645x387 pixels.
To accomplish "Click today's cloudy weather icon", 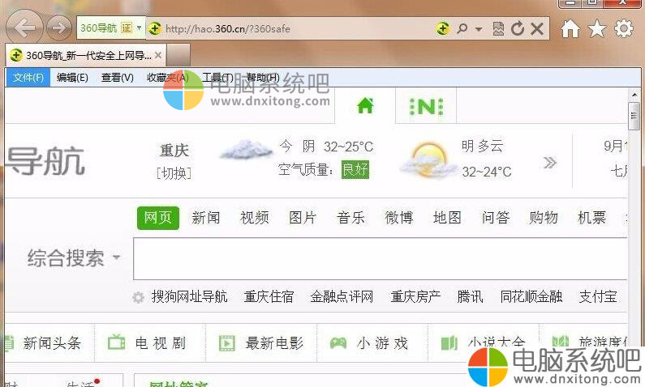I will pyautogui.click(x=246, y=150).
